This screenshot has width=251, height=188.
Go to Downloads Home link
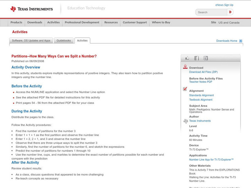(227, 41)
